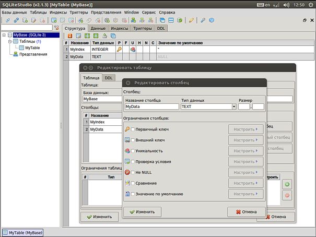This screenshot has height=237, width=316.
Task: Click the blue cube toolbar icon
Action: point(212,20)
